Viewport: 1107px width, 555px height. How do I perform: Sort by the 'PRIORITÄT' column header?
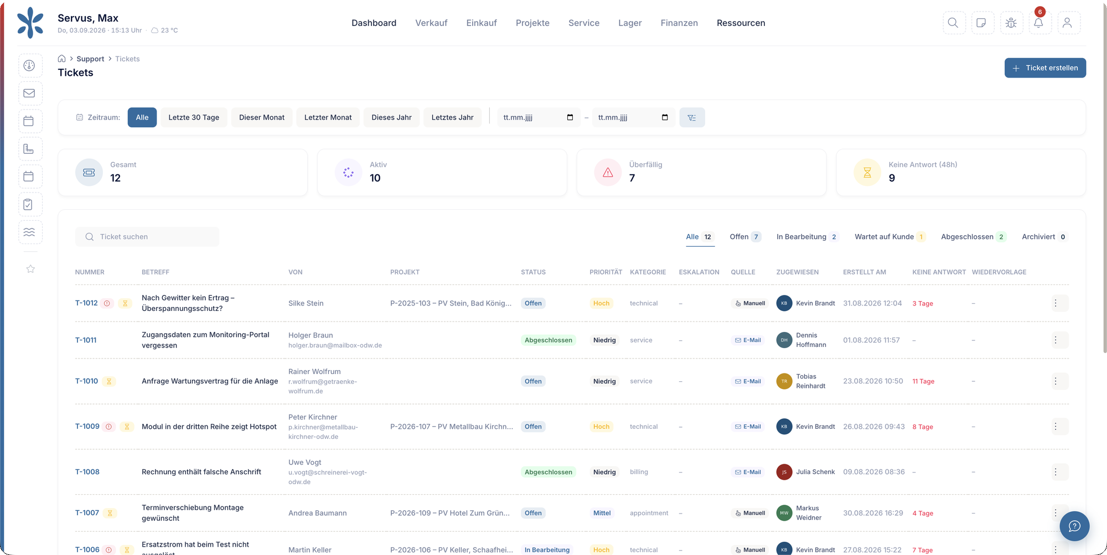pyautogui.click(x=606, y=272)
